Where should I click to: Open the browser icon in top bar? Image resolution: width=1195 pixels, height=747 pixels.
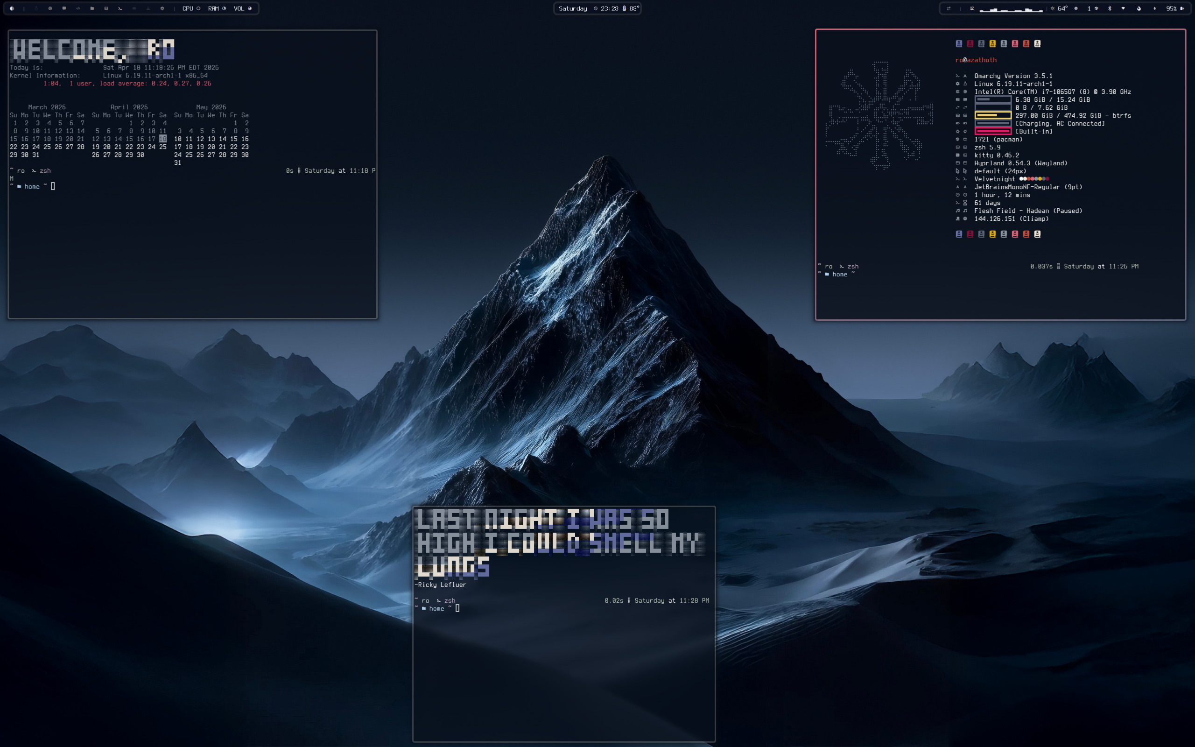coord(50,8)
